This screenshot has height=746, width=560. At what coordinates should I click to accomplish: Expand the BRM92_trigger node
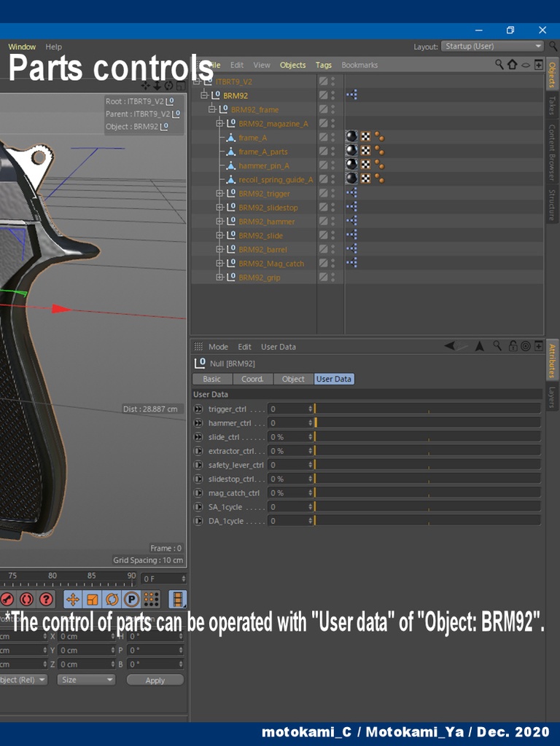tap(219, 193)
